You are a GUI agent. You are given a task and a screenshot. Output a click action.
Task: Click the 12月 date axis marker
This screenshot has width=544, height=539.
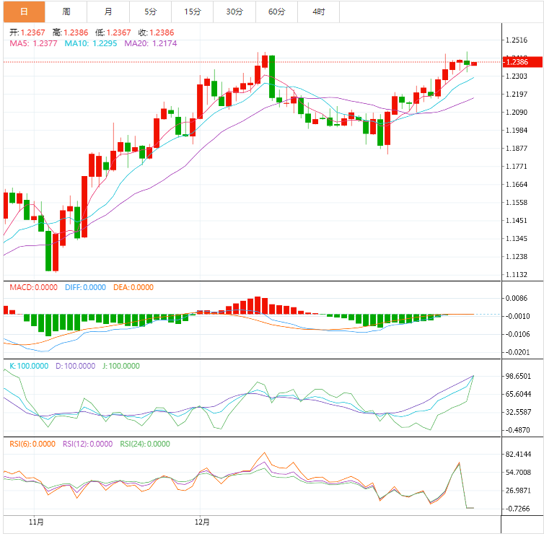pyautogui.click(x=203, y=522)
